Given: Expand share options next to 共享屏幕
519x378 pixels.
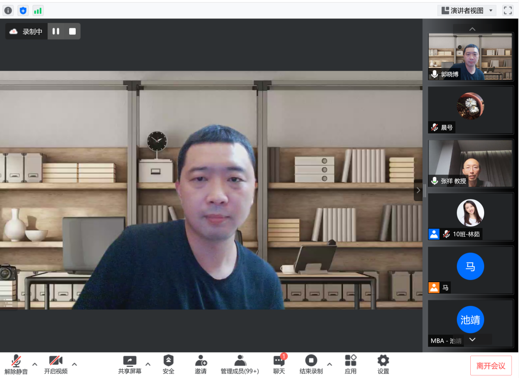Looking at the screenshot, I should coord(148,364).
